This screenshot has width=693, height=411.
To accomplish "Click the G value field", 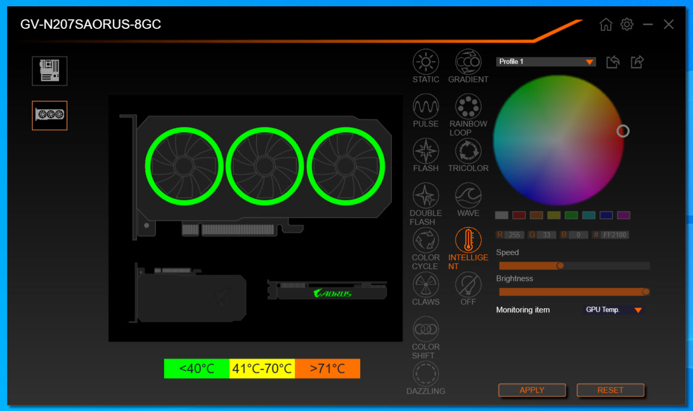I will pos(547,235).
